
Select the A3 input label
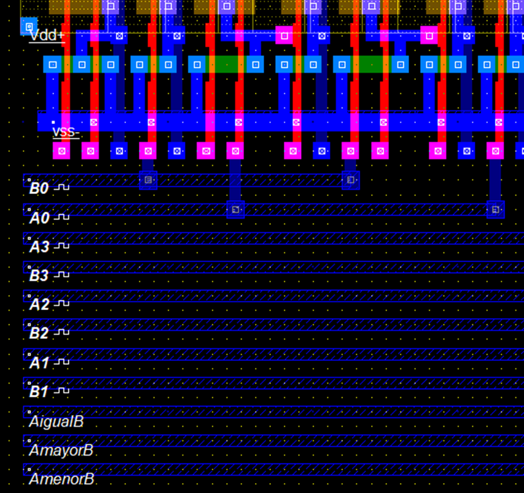click(39, 247)
